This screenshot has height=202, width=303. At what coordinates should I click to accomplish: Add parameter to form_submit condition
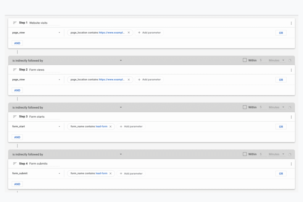(131, 173)
